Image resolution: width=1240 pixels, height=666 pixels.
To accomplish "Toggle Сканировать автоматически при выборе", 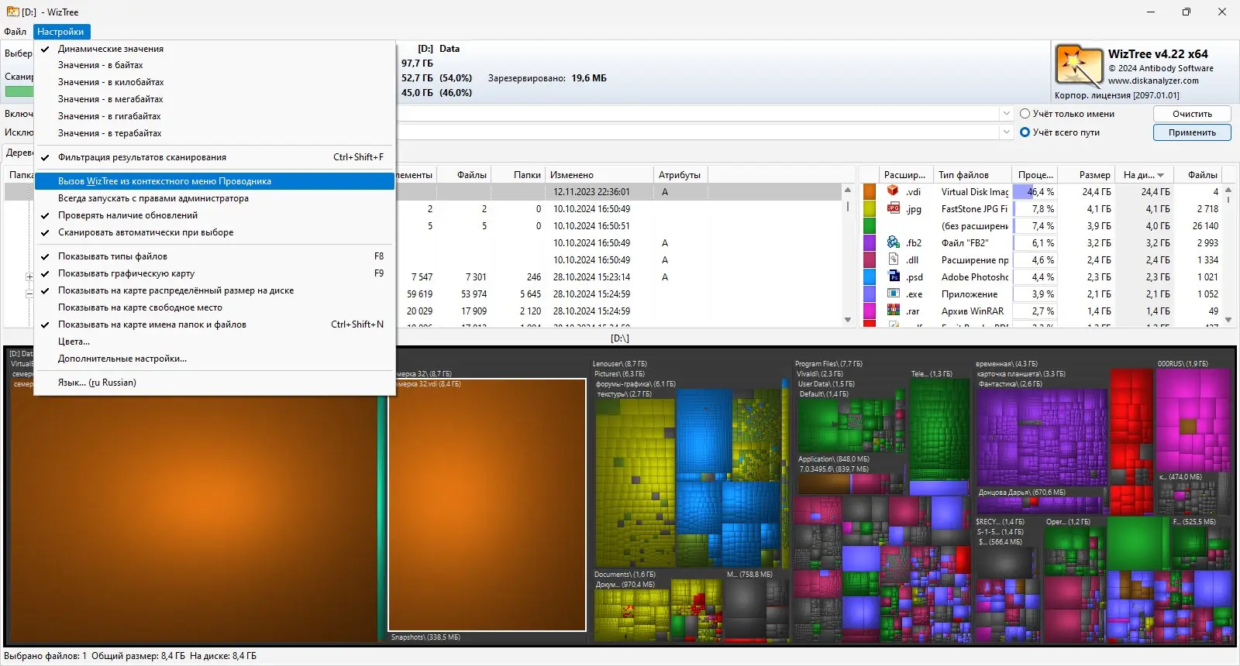I will [x=215, y=232].
